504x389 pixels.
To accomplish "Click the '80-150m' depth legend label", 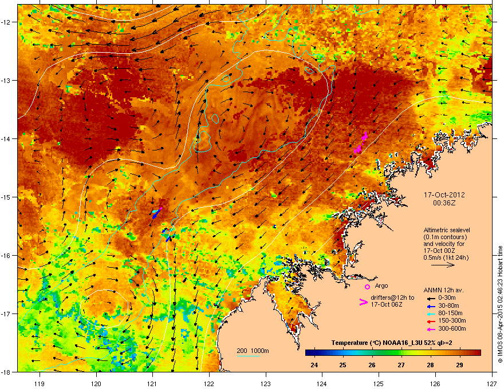I will [x=450, y=313].
